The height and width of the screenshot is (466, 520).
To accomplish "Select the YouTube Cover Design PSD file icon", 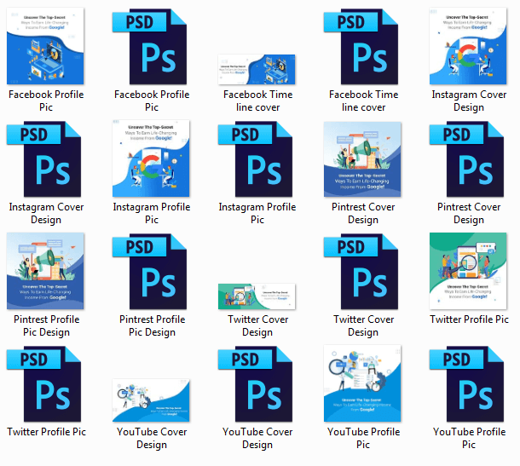I will pos(256,384).
